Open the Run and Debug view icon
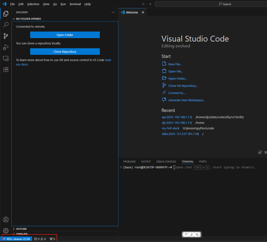Viewport: 267px width, 242px height. coord(6,47)
